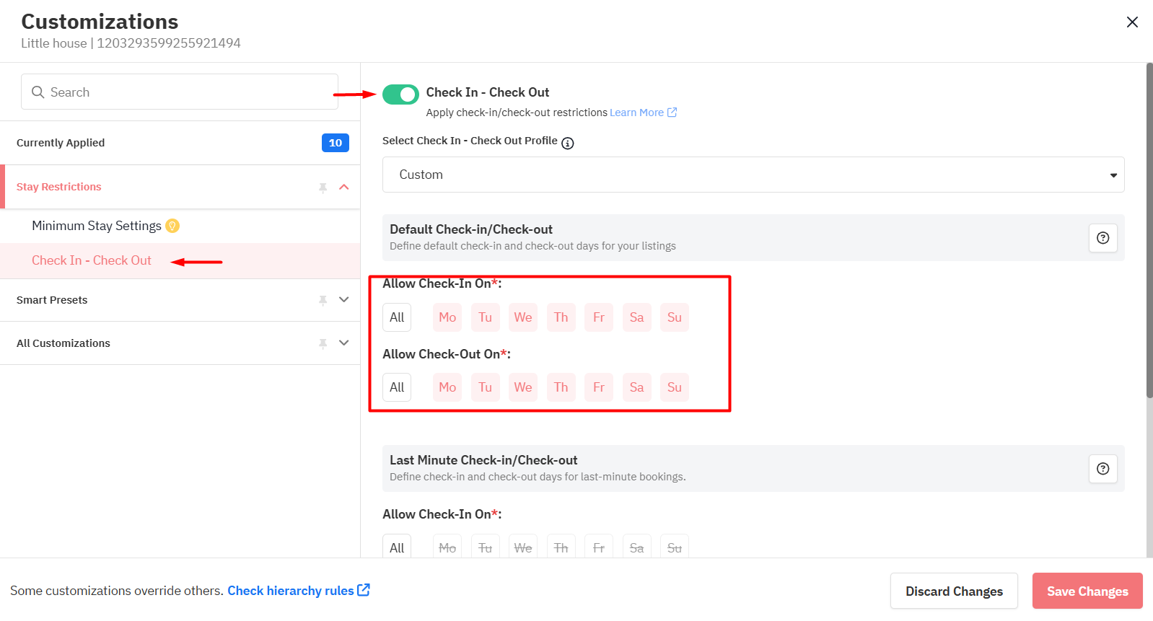The height and width of the screenshot is (621, 1153).
Task: Click the pin icon beside Smart Presets
Action: [323, 300]
